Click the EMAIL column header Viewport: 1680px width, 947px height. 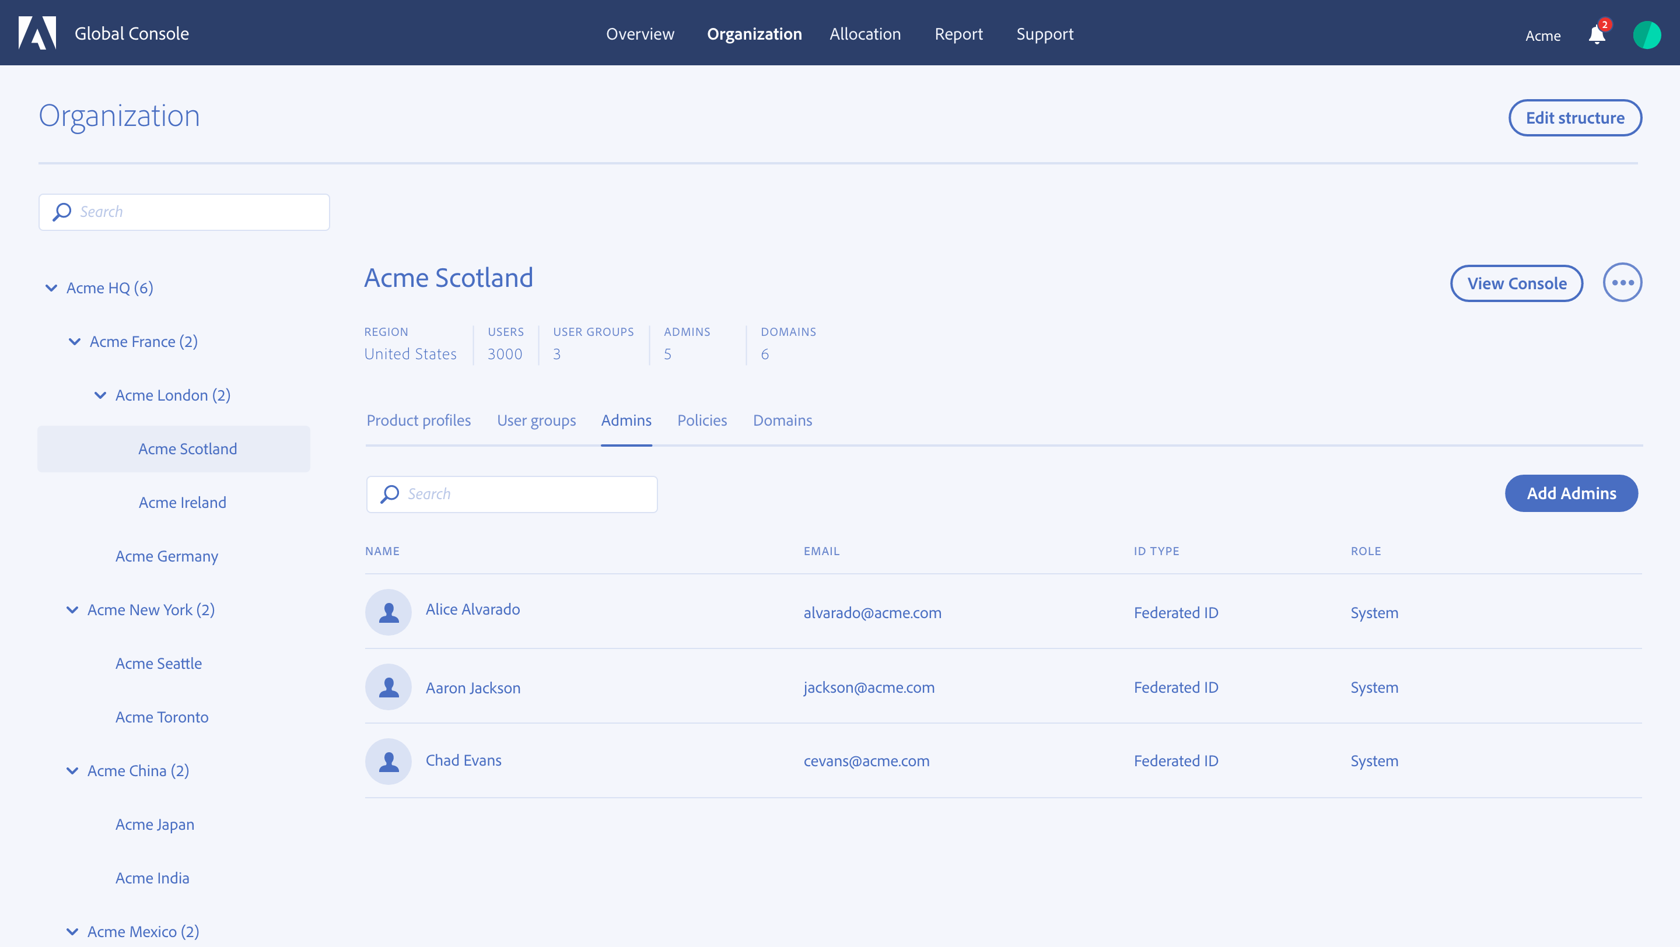pyautogui.click(x=821, y=550)
